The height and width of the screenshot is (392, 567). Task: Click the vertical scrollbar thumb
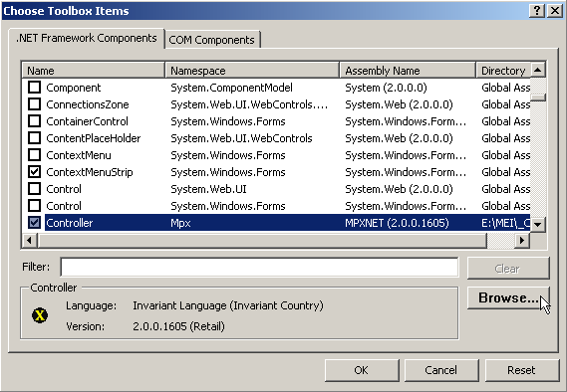pos(538,98)
